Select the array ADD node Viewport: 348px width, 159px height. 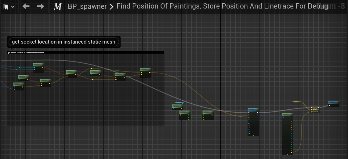click(315, 109)
